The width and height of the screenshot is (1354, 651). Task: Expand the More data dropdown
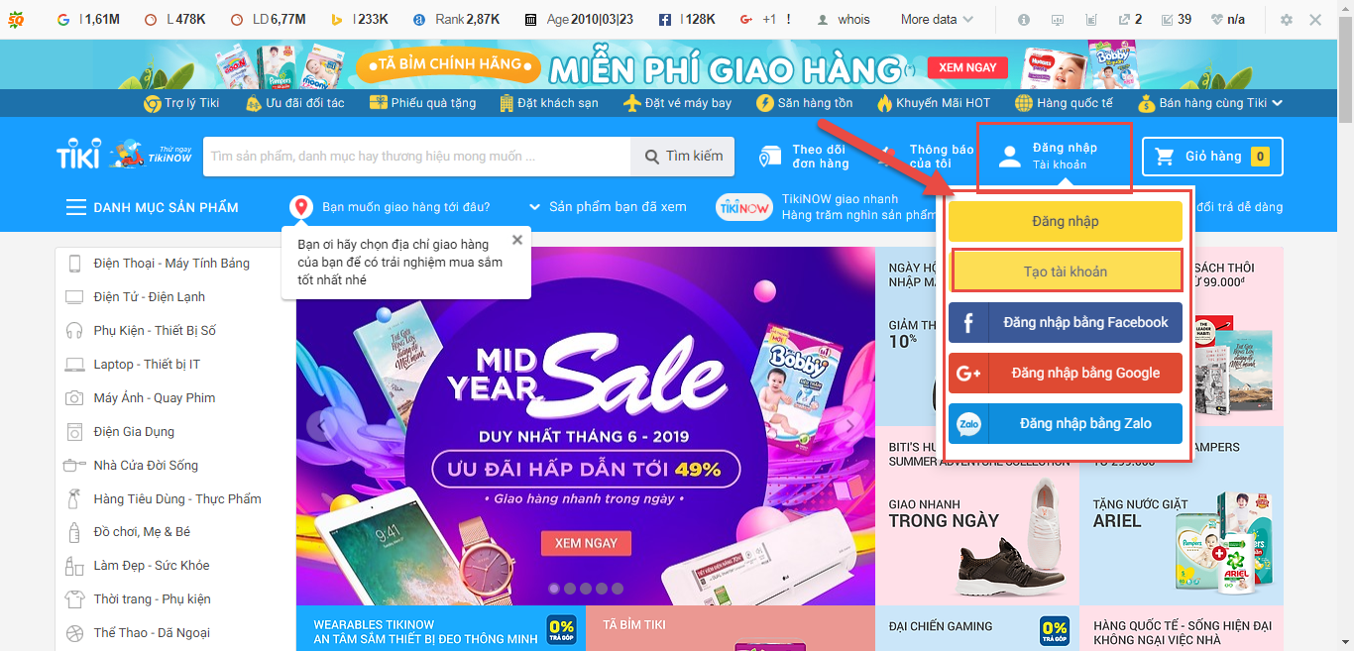click(x=937, y=20)
